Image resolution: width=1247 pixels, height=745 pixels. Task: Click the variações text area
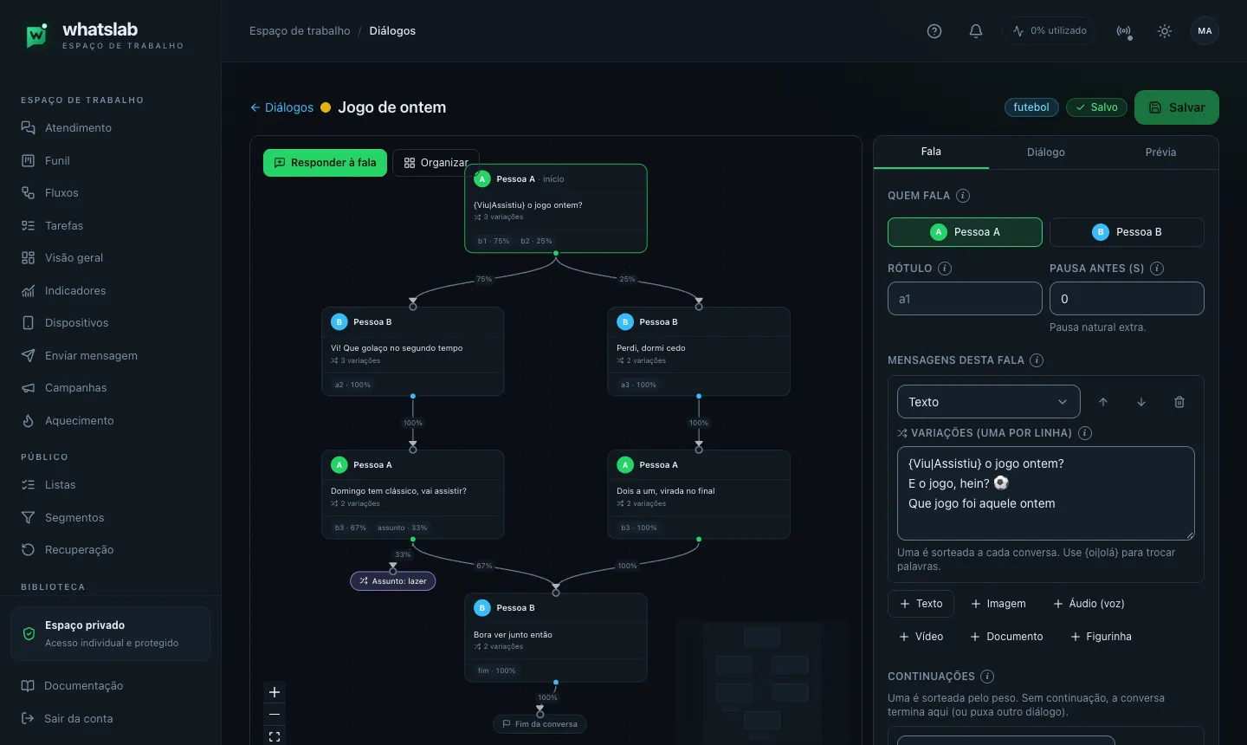tap(1046, 493)
